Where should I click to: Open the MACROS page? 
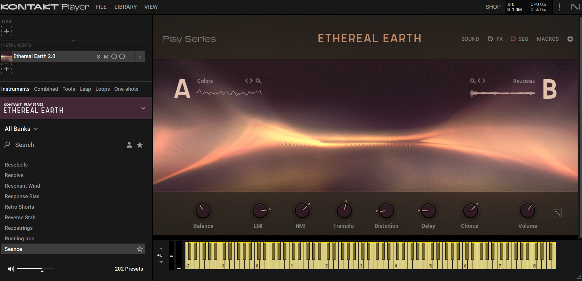[547, 39]
